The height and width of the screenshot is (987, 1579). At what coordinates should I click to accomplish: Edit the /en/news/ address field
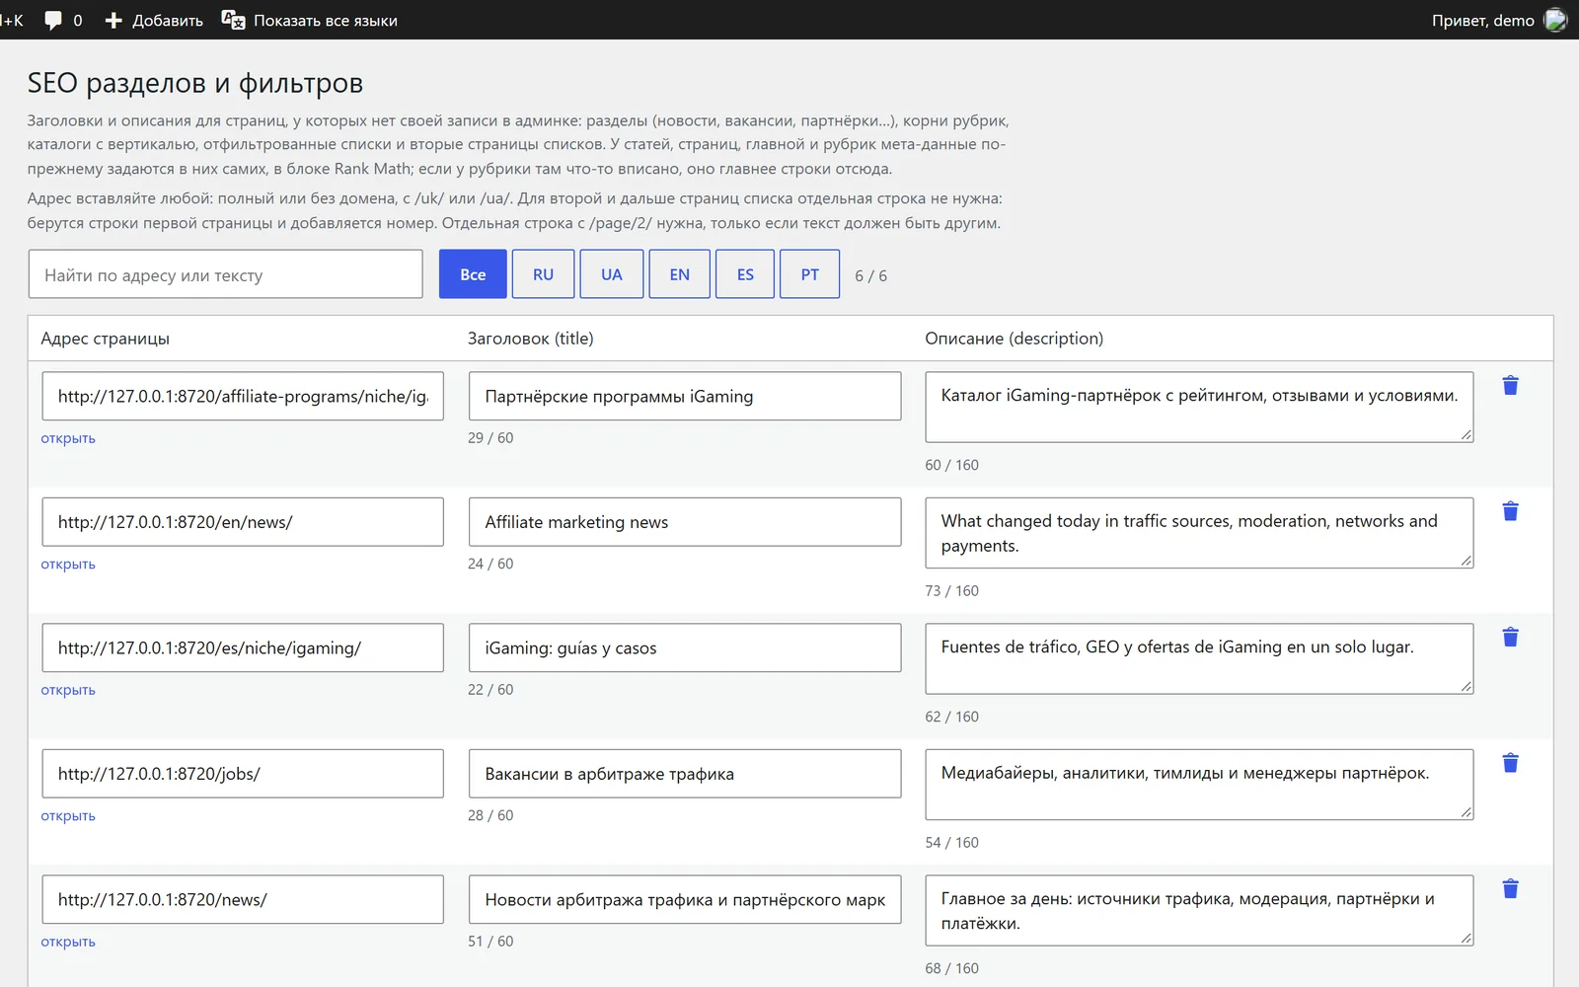pyautogui.click(x=243, y=522)
